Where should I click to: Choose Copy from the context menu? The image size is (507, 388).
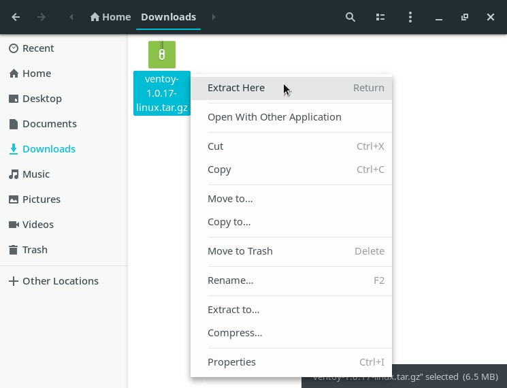point(291,169)
